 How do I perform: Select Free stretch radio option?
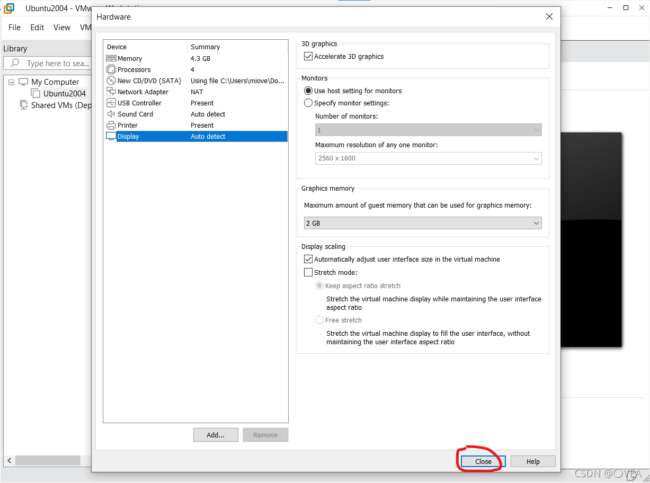tap(319, 320)
